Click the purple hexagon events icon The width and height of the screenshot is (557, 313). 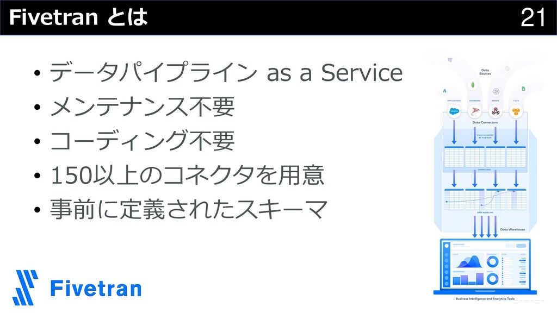496,91
